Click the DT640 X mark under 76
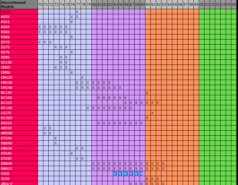 pyautogui.click(x=72, y=153)
